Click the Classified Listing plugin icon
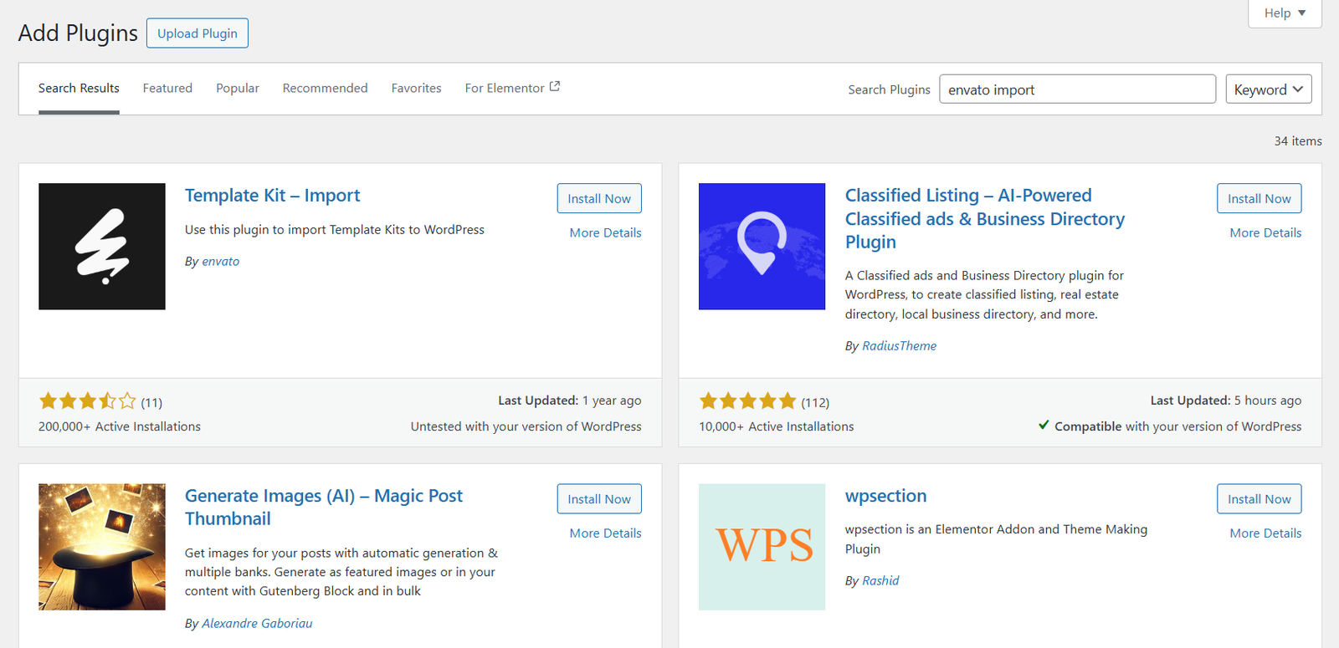The width and height of the screenshot is (1339, 648). pyautogui.click(x=762, y=247)
